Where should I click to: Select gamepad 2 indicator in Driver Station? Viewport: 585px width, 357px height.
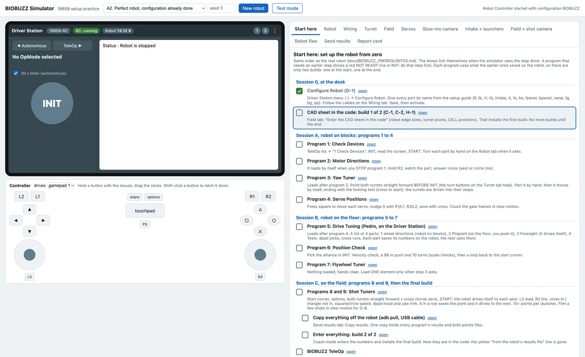click(265, 31)
